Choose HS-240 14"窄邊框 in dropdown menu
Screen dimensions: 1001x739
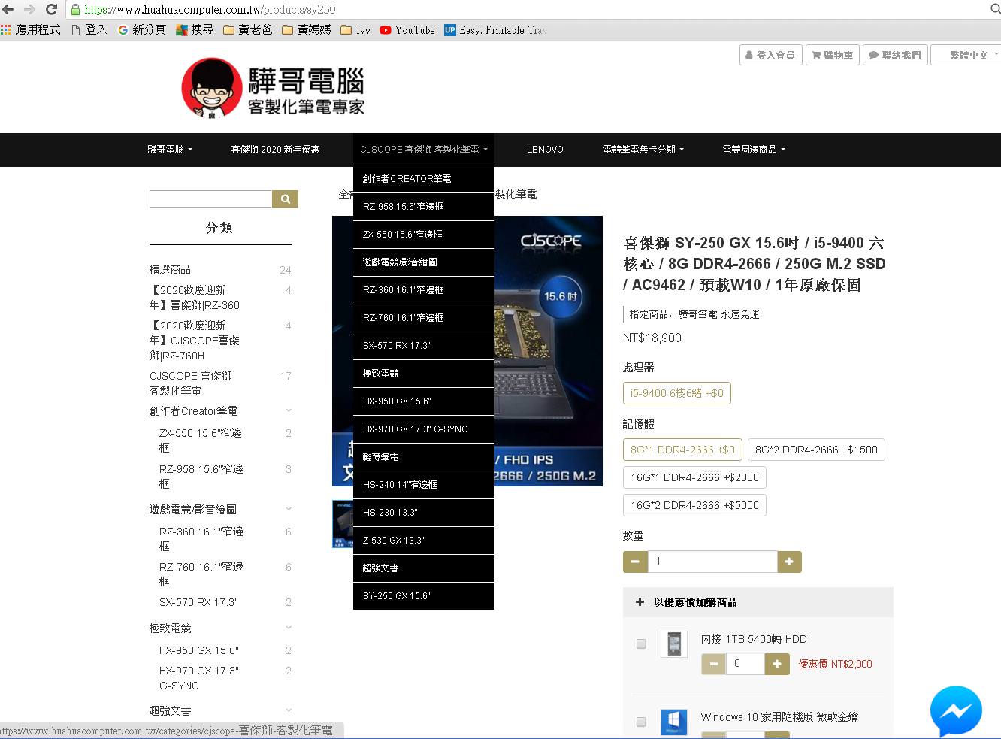[424, 485]
